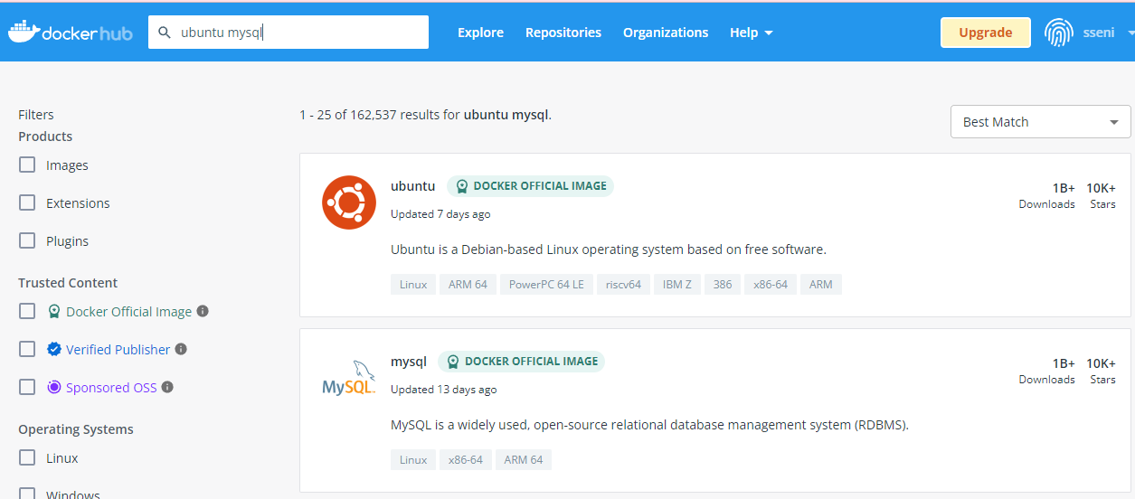Click the Sponsored OSS filter label

111,387
